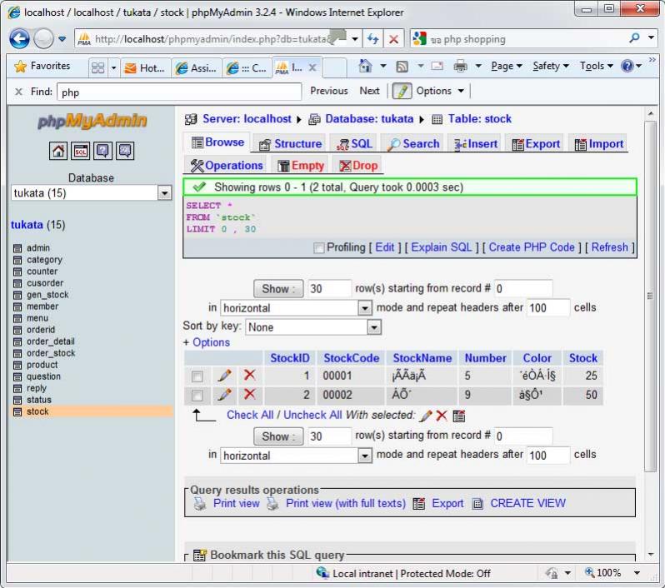Click the Drop tab link

[x=358, y=166]
